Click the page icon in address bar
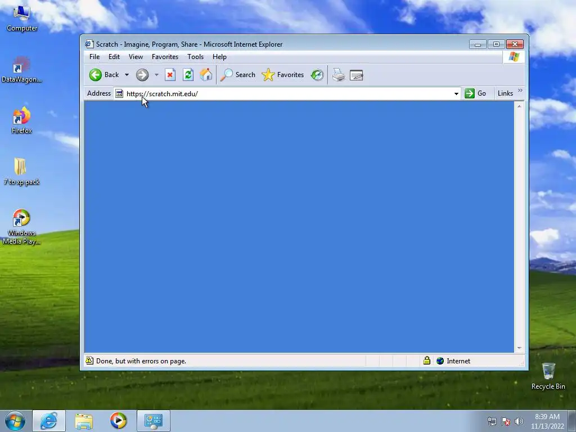The height and width of the screenshot is (432, 576). (119, 94)
